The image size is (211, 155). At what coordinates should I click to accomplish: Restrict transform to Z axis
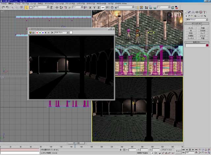point(99,8)
